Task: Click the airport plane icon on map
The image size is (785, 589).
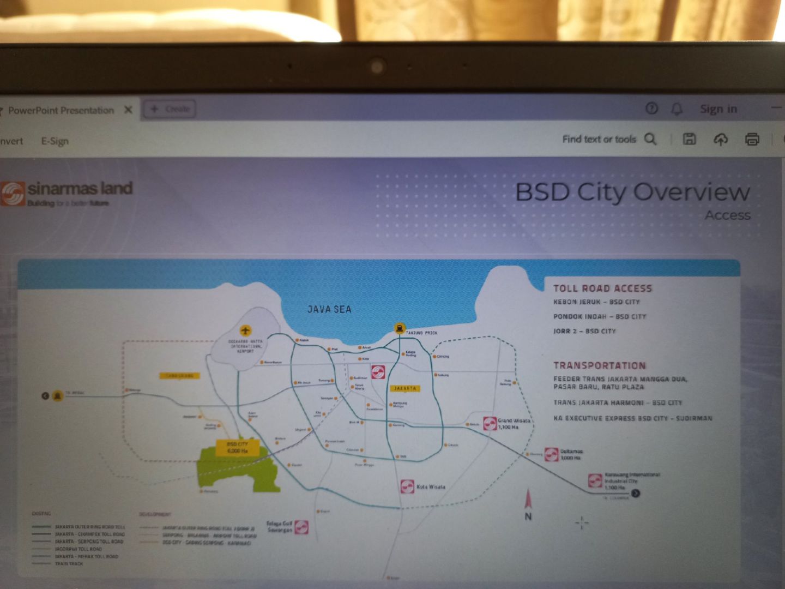Action: 245,330
